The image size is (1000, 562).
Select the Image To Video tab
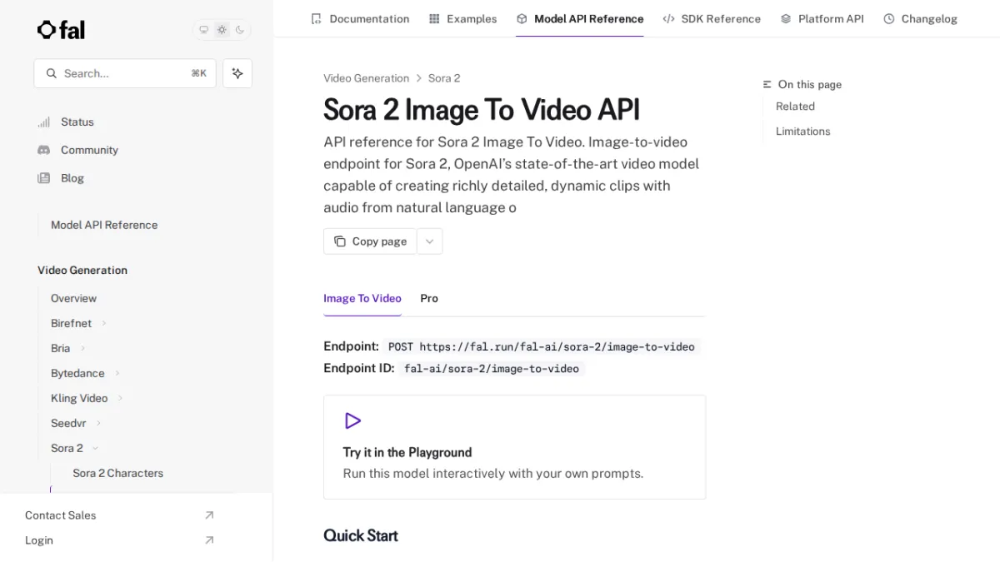(362, 298)
